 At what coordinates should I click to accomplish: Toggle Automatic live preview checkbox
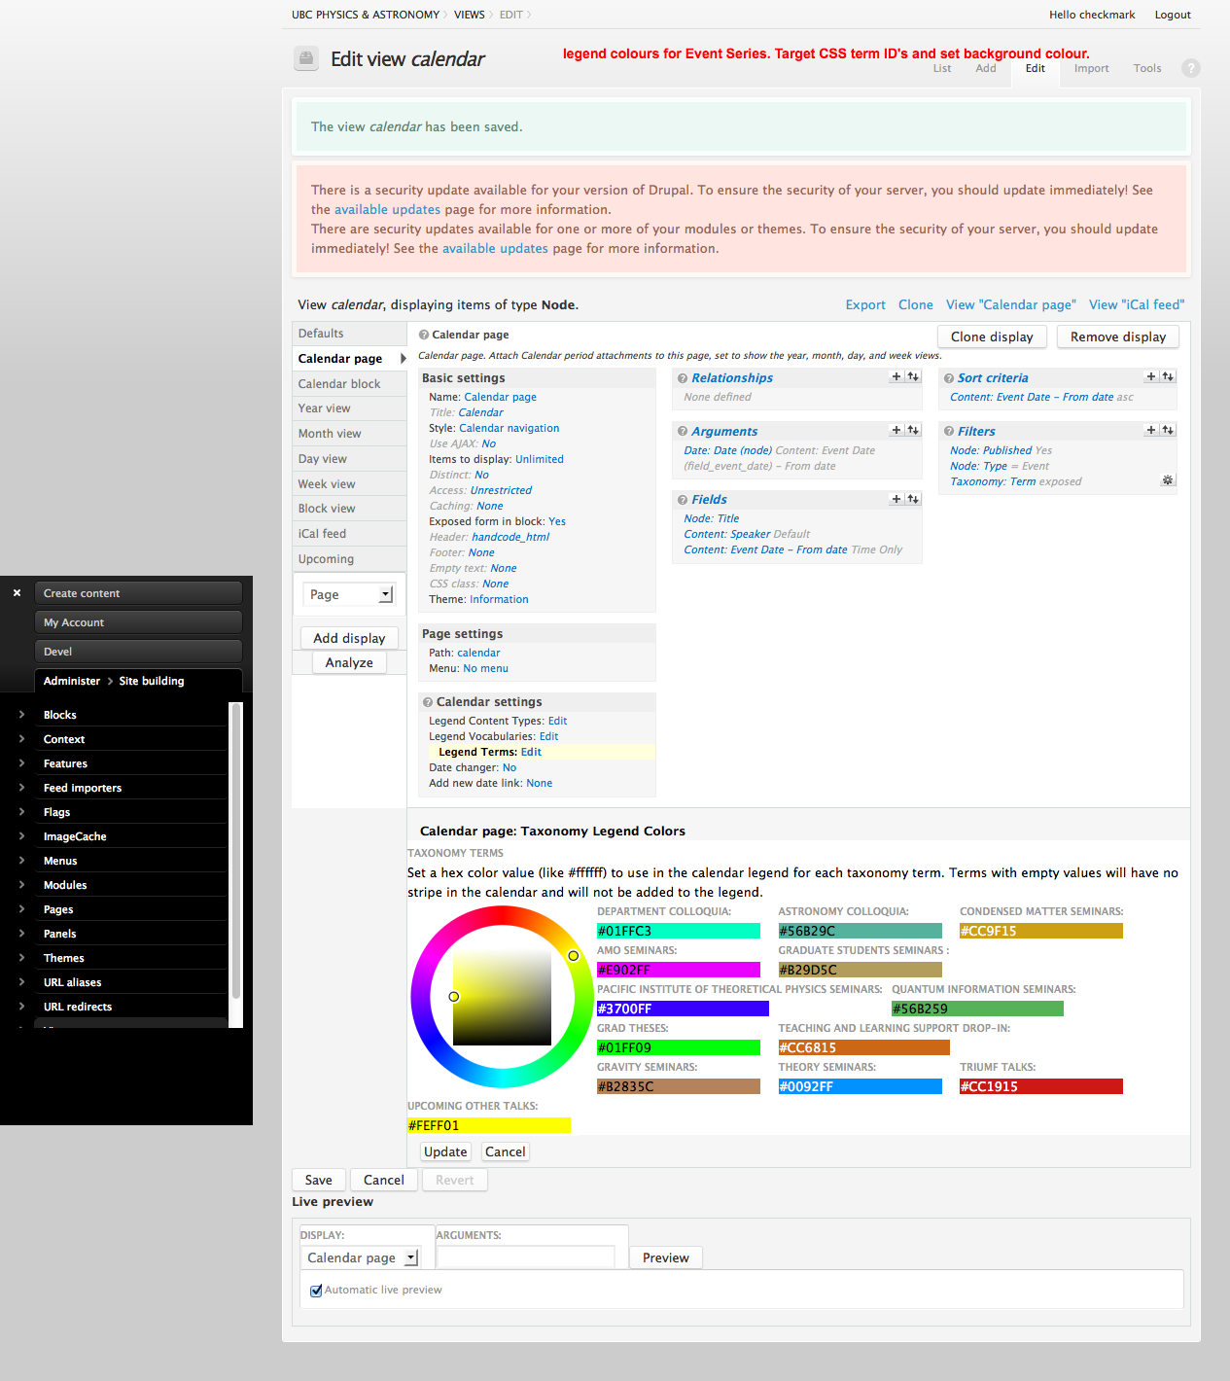point(316,1291)
